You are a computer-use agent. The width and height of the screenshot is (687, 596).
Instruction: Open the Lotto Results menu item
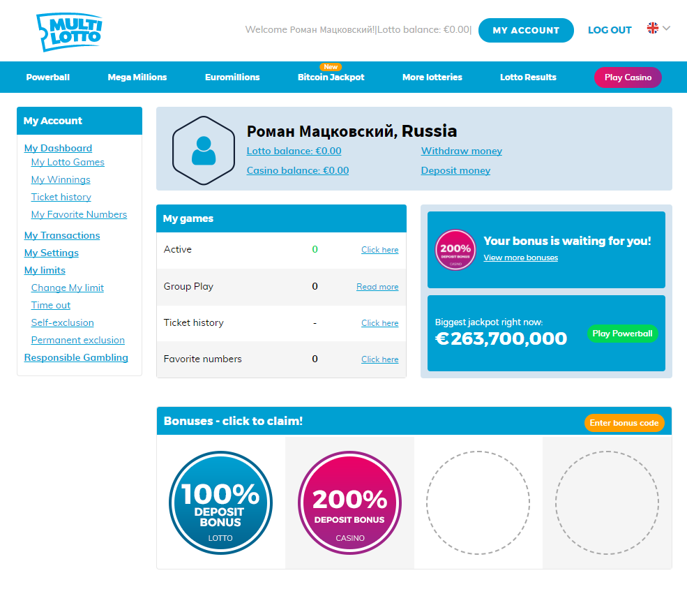pyautogui.click(x=528, y=77)
